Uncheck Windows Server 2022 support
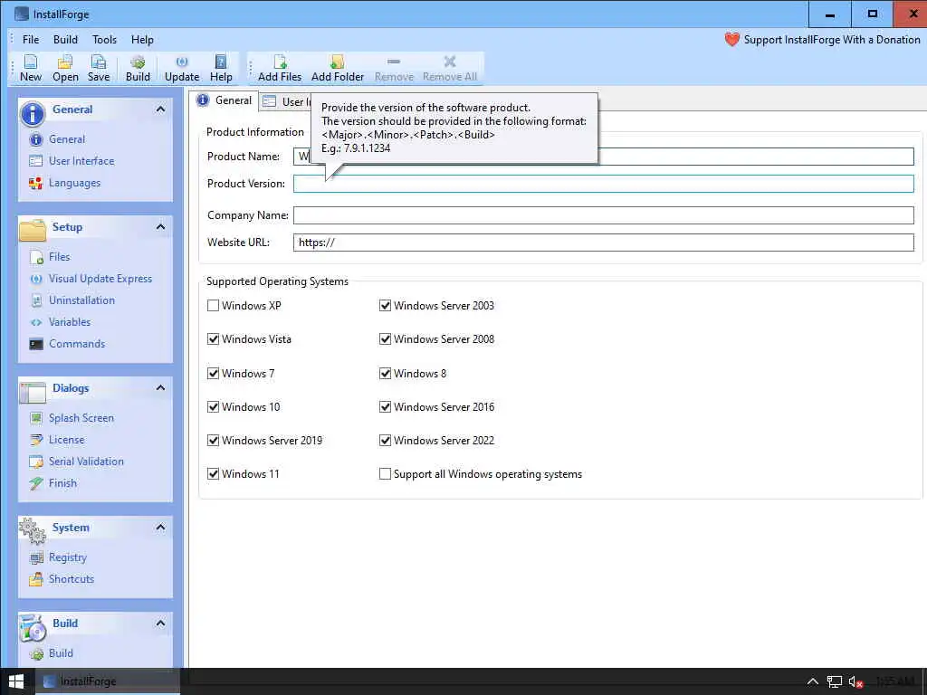 [x=385, y=441]
